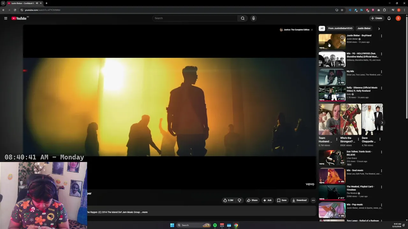Select the All filter chip
This screenshot has width=408, height=229.
(x=322, y=28)
